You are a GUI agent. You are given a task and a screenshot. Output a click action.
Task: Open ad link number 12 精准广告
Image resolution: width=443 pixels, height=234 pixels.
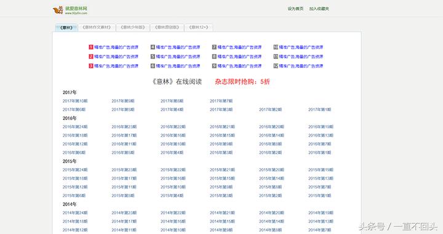(x=301, y=66)
